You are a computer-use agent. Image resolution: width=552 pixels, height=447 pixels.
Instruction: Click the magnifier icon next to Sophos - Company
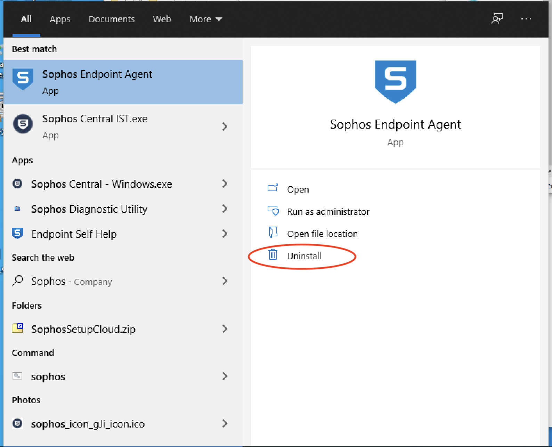point(17,281)
